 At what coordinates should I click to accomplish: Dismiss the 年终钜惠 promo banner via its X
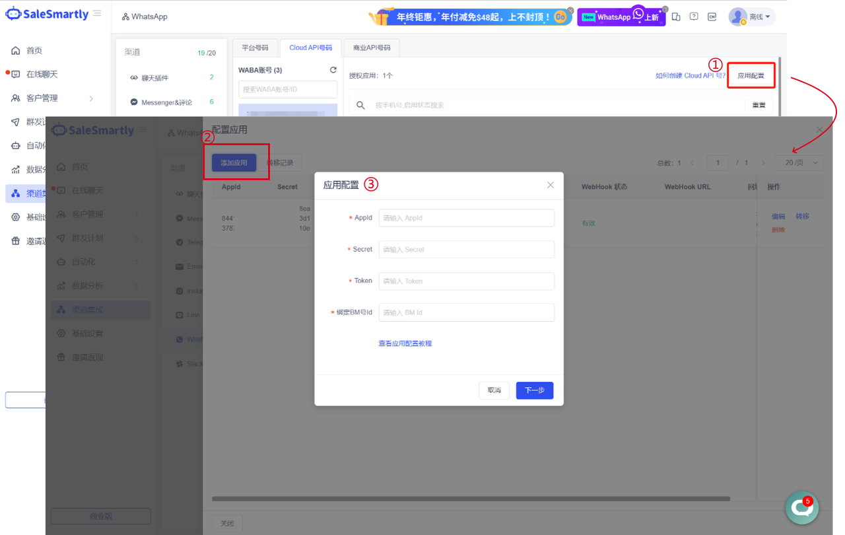tap(570, 10)
